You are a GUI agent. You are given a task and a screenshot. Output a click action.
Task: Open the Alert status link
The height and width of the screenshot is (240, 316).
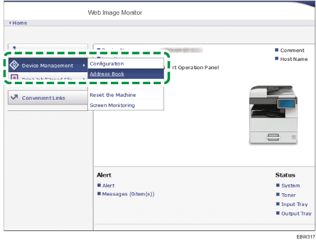coord(109,186)
